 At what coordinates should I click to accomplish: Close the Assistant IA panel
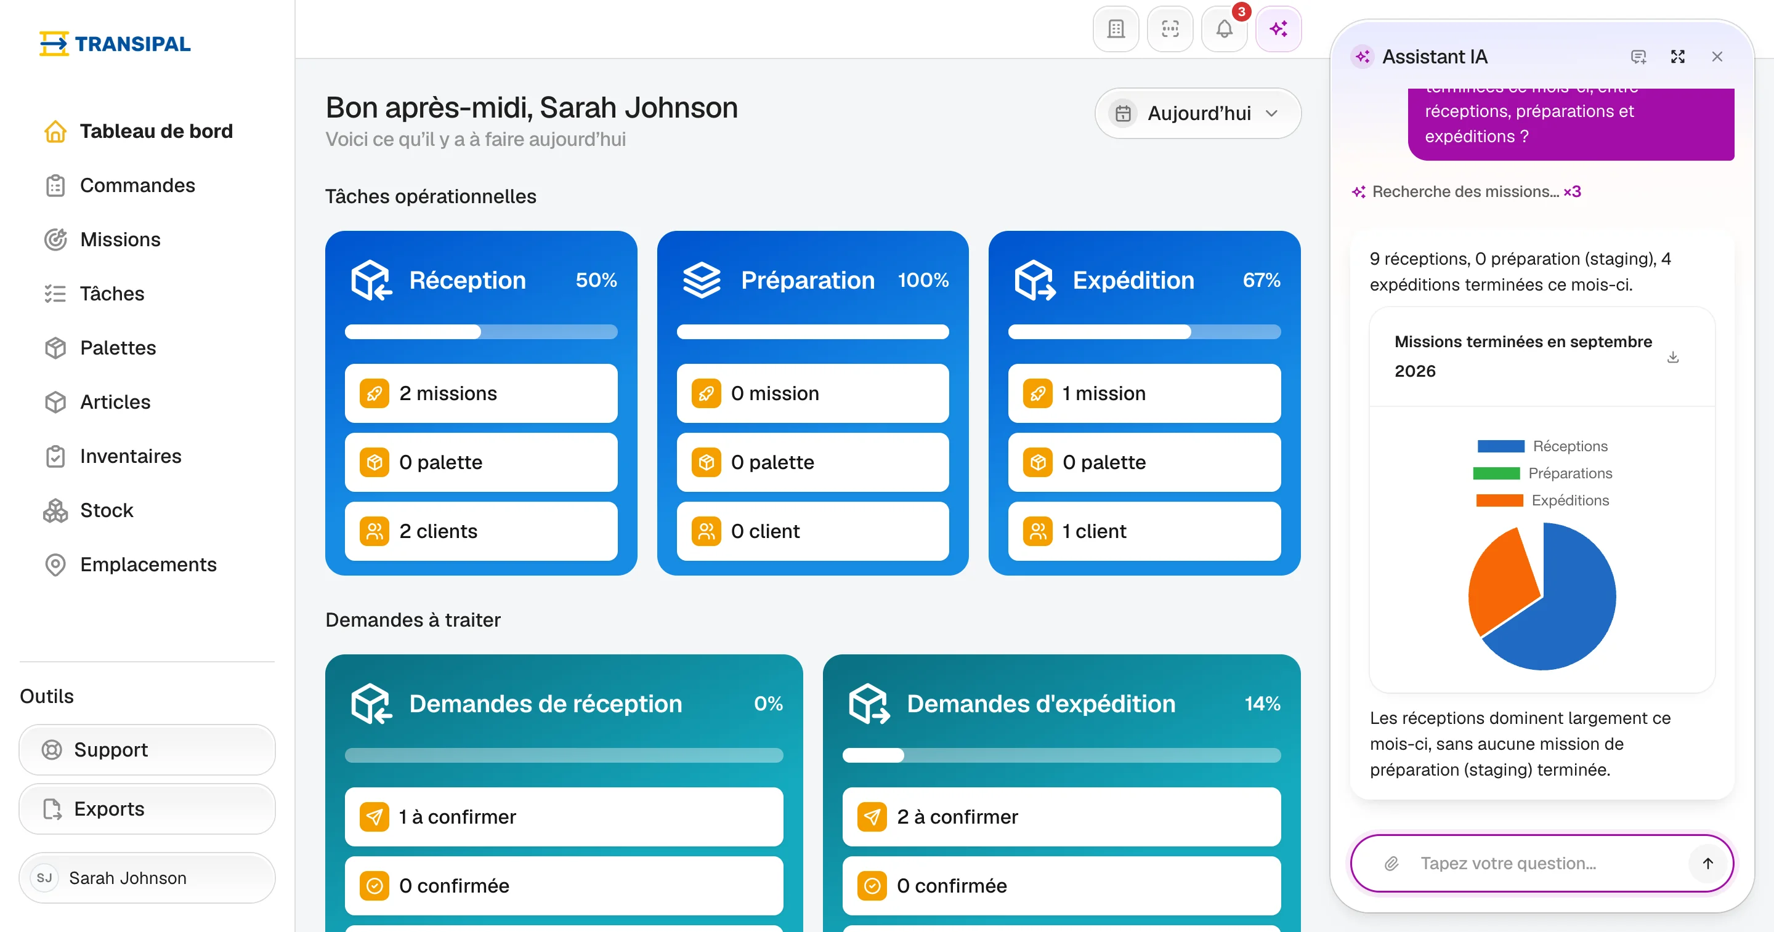point(1717,57)
